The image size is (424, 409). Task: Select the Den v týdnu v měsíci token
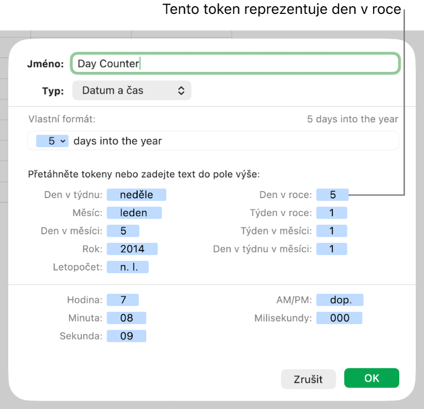[331, 249]
